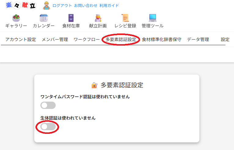Click 生体認証は使われていません text

68,118
